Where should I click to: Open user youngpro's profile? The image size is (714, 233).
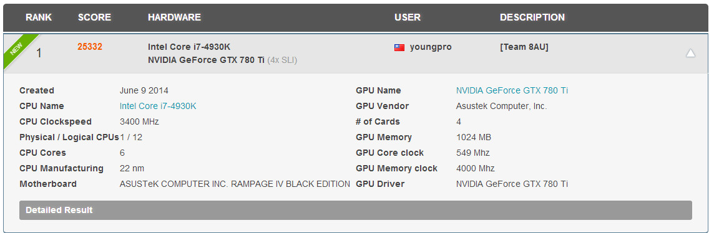431,47
